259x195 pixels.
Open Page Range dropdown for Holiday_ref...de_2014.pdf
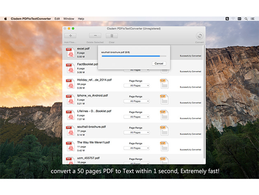[x=136, y=85]
